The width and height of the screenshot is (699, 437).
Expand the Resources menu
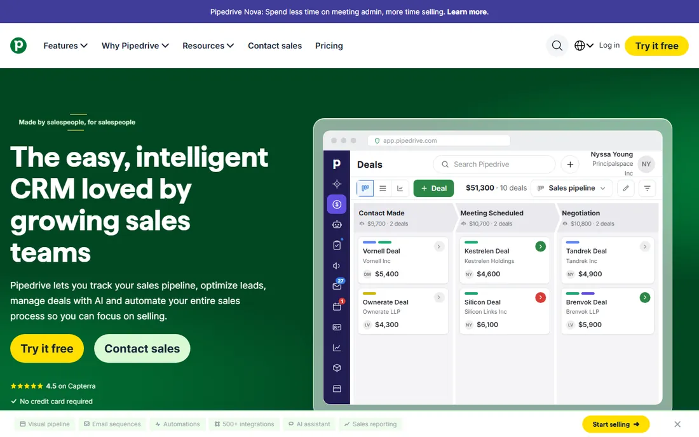point(208,46)
